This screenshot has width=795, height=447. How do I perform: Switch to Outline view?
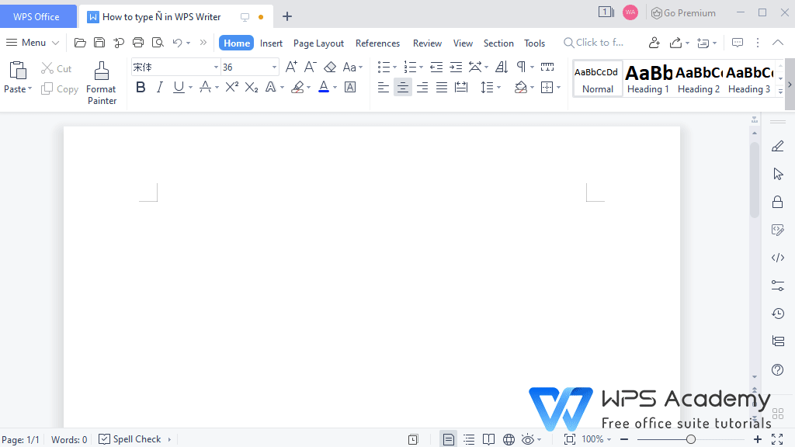click(x=469, y=439)
